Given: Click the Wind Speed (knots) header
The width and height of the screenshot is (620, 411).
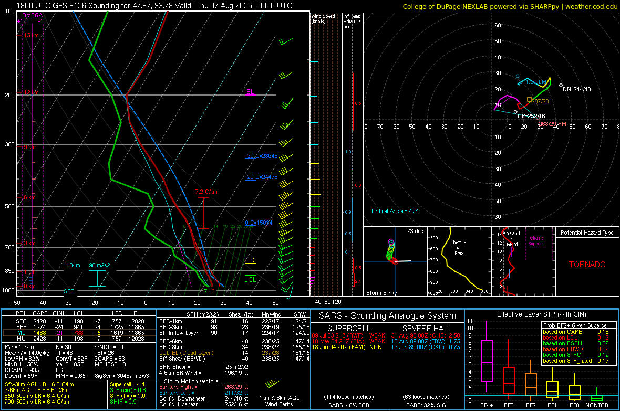Looking at the screenshot, I should (323, 18).
